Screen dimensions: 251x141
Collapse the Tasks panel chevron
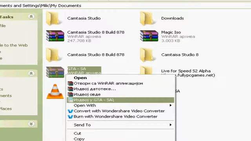click(x=31, y=16)
